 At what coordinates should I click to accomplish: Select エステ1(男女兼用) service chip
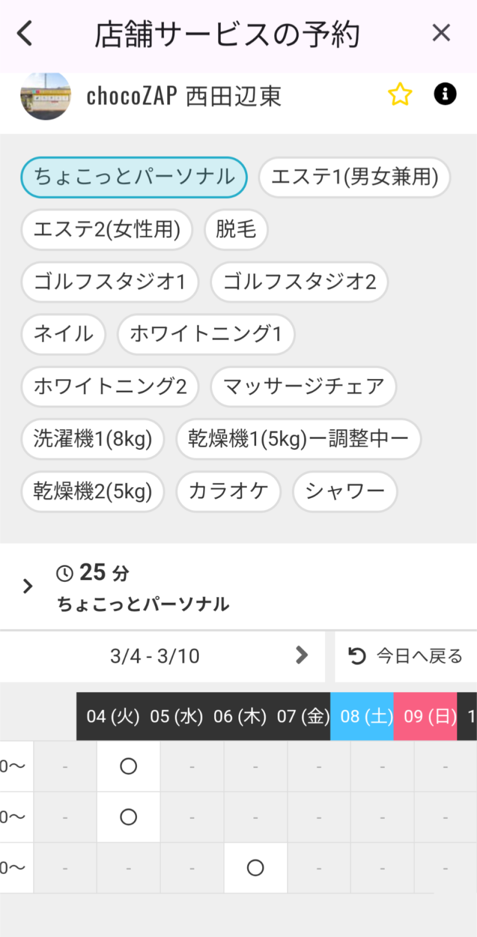pos(354,177)
